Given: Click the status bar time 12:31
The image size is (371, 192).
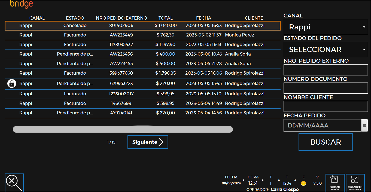Looking at the screenshot, I should [x=253, y=183].
